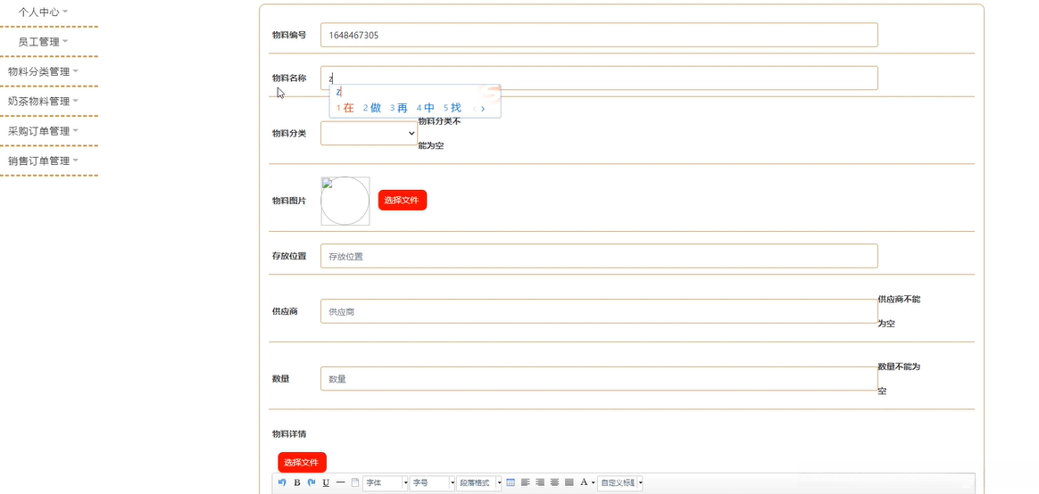Toggle underline formatting in the editor

click(326, 482)
